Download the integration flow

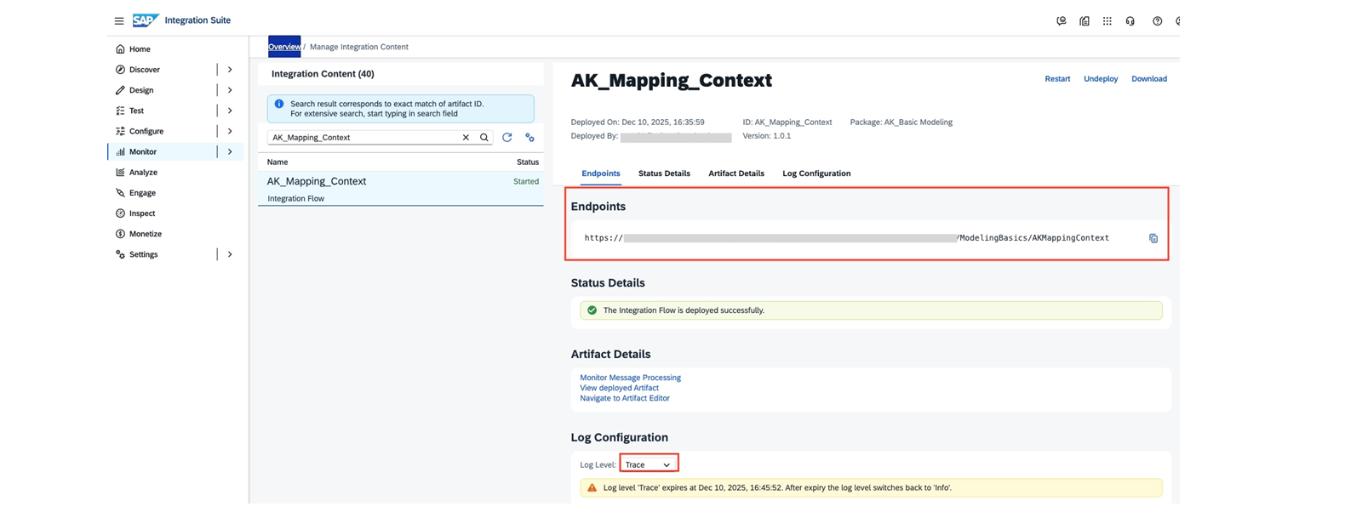(1149, 79)
